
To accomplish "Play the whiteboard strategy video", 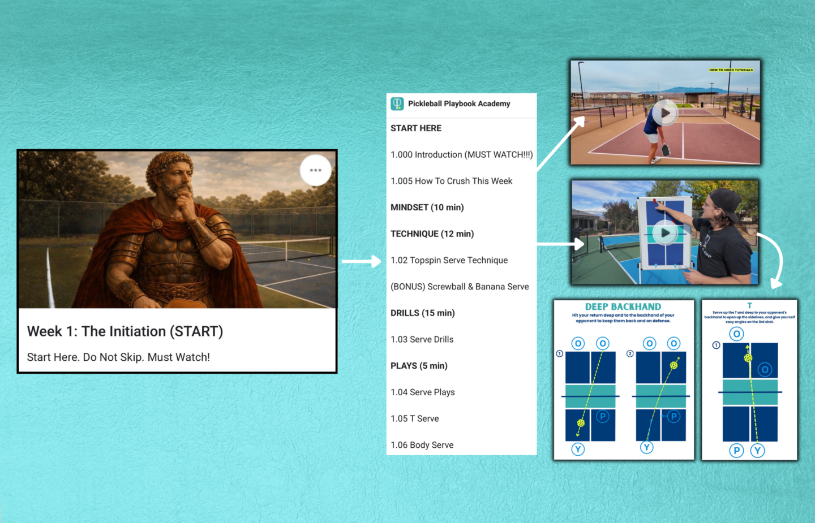I will (x=665, y=232).
